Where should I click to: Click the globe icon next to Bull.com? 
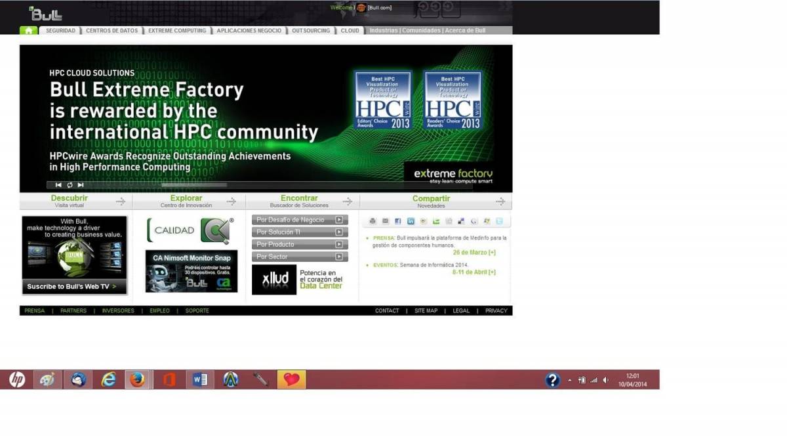pos(361,8)
